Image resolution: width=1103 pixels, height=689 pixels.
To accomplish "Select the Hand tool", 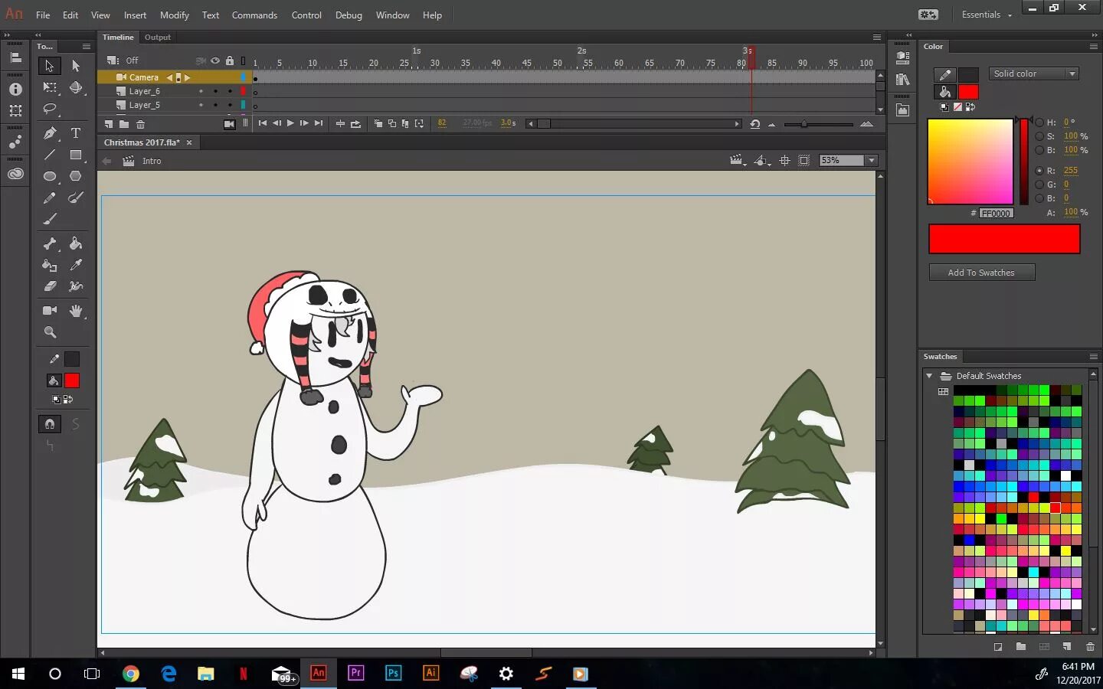I will pyautogui.click(x=76, y=311).
